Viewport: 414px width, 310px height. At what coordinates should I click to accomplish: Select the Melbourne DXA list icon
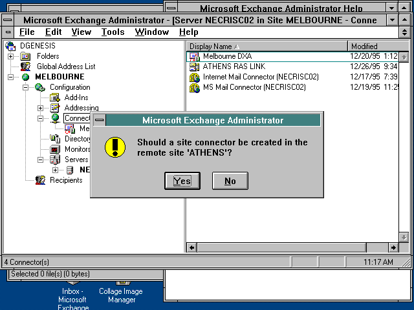(x=194, y=56)
